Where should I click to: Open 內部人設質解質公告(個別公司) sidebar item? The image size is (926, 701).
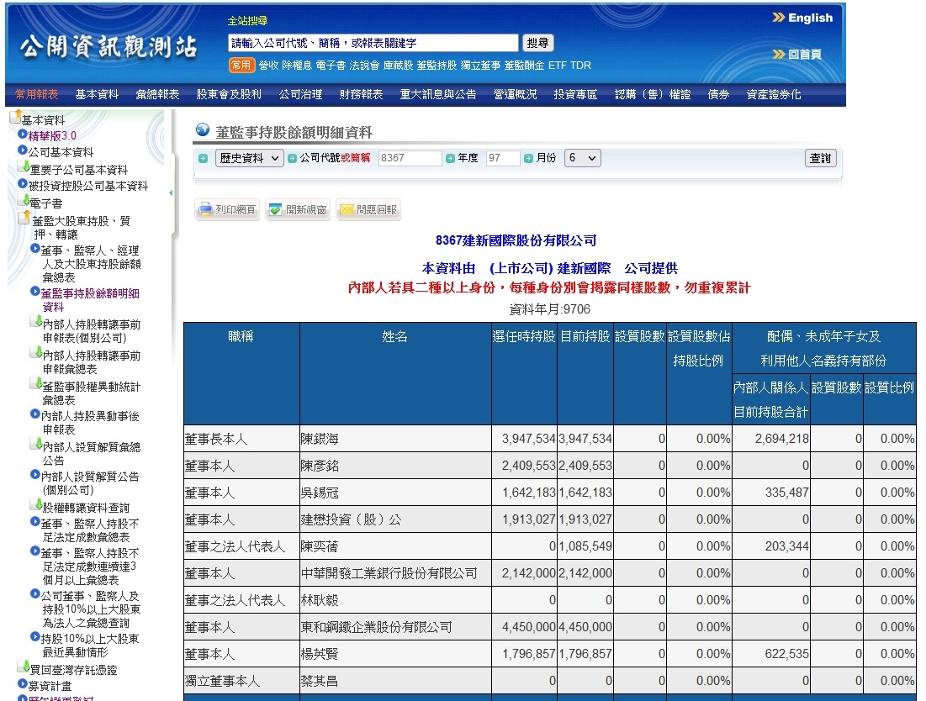tap(90, 482)
